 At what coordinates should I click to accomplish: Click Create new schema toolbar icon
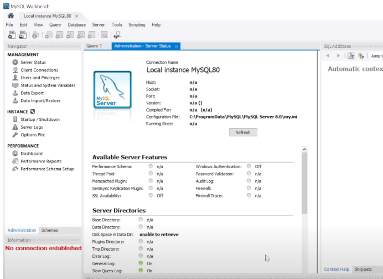click(x=49, y=35)
